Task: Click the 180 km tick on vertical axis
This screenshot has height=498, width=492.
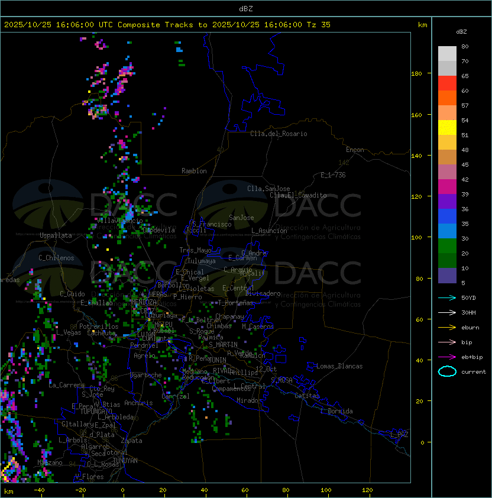Action: 416,74
